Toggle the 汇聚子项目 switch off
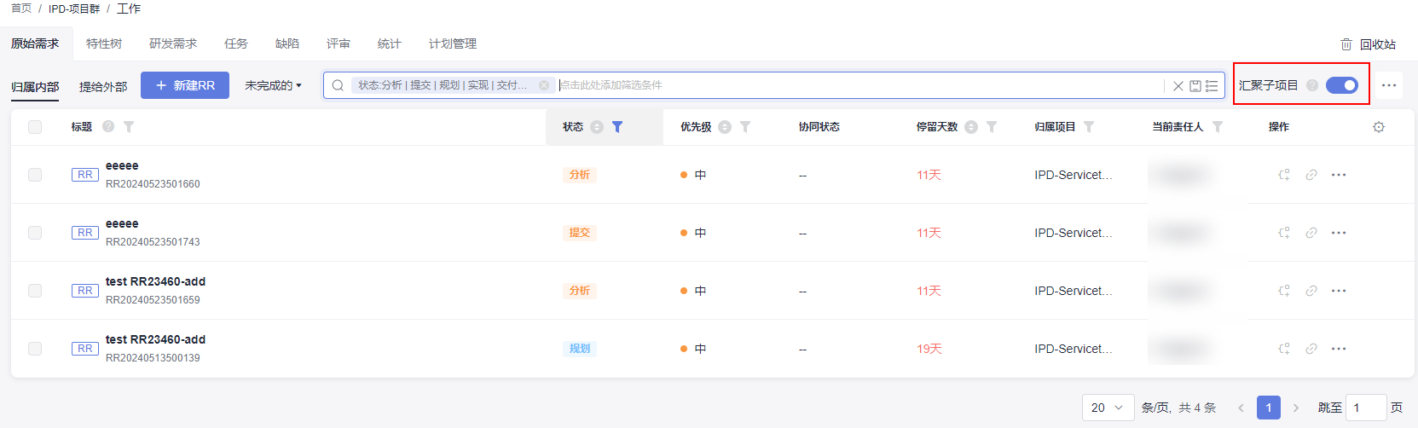This screenshot has width=1418, height=428. pos(1342,85)
